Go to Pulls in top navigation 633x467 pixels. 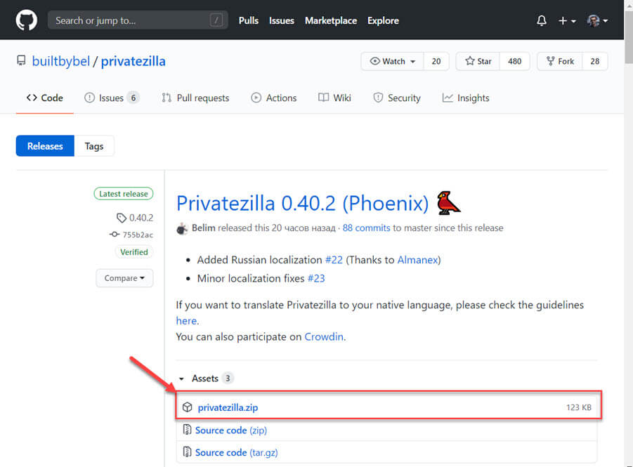click(248, 20)
